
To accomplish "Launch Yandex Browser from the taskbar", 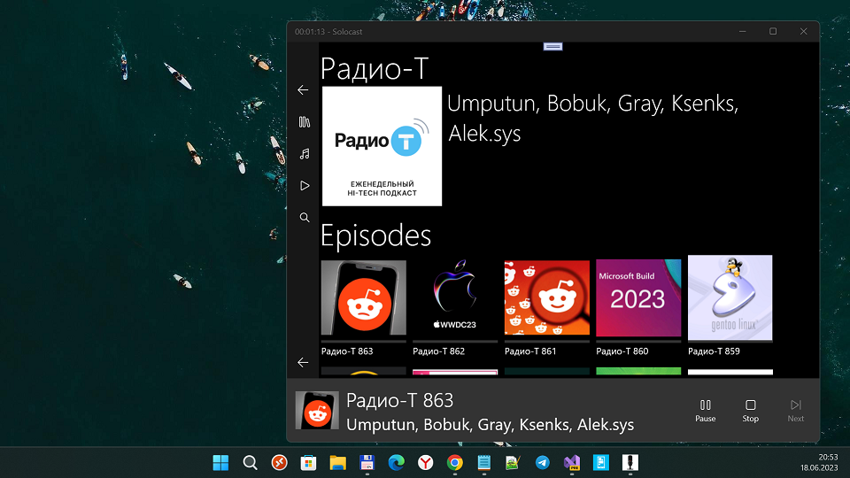I will (x=426, y=463).
